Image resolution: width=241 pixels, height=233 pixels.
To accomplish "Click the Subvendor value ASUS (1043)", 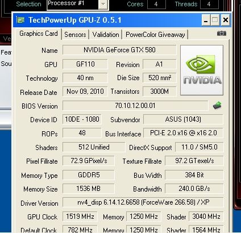I will point(183,119).
